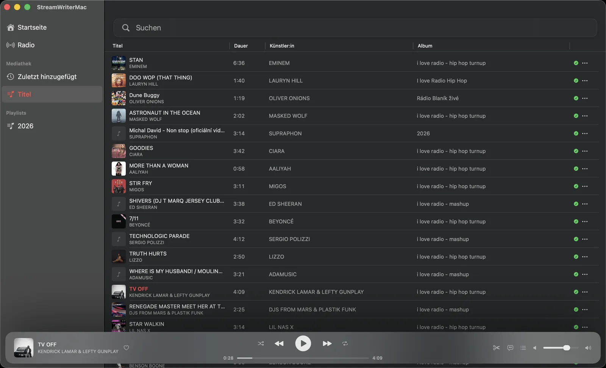The width and height of the screenshot is (606, 368).
Task: Click the Dune Buggy cover thumbnail
Action: tap(119, 98)
